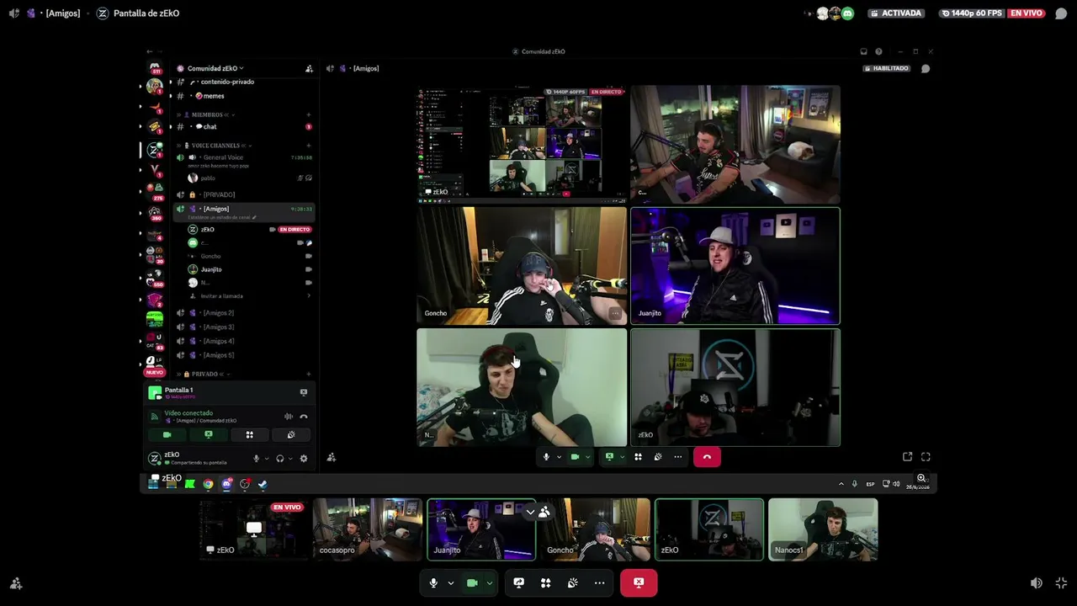1077x606 pixels.
Task: Open activities button in inner voice panel
Action: click(249, 435)
